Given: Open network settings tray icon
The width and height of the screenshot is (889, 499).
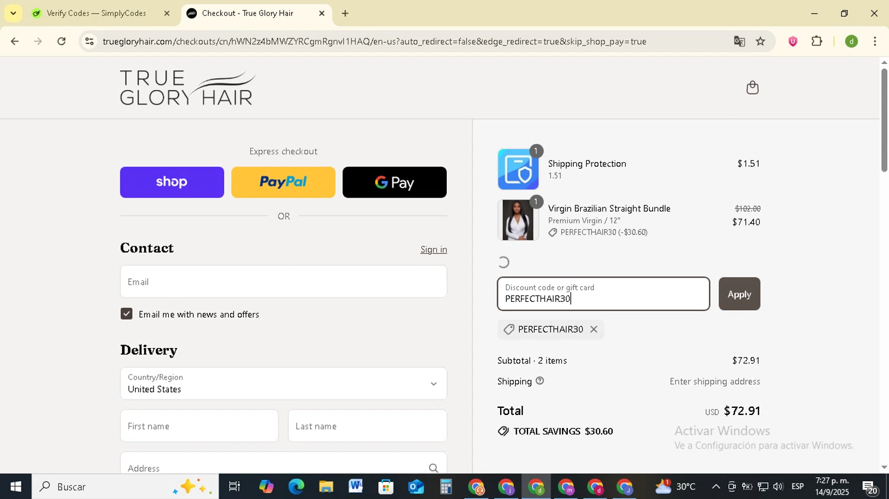Looking at the screenshot, I should coord(763,487).
